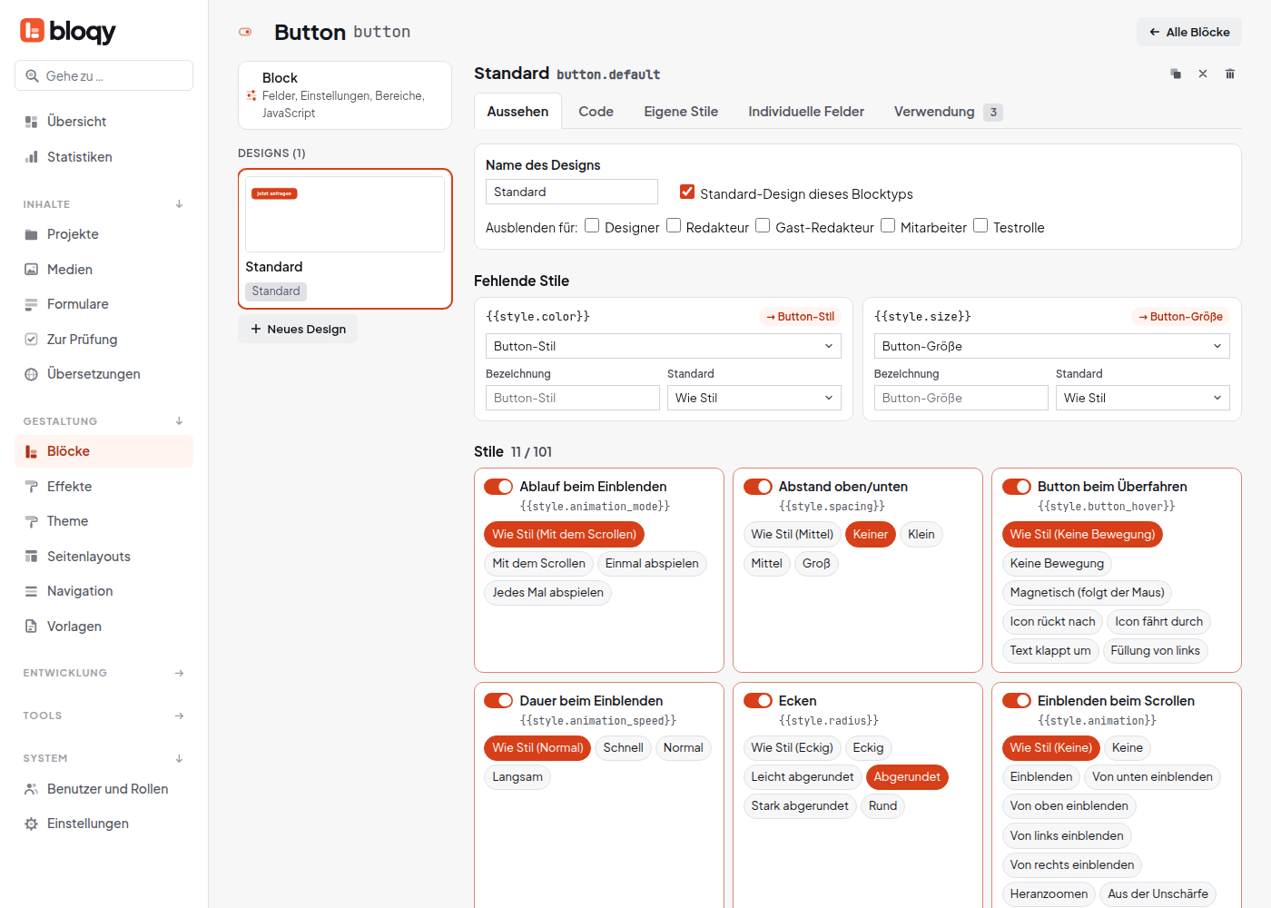Open Formulare in the sidebar

click(103, 304)
